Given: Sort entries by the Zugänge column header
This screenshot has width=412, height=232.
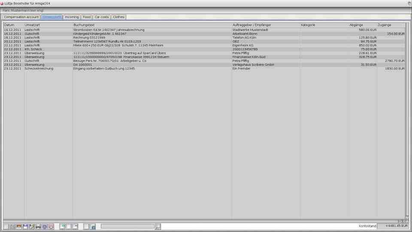Looking at the screenshot, I should 390,25.
